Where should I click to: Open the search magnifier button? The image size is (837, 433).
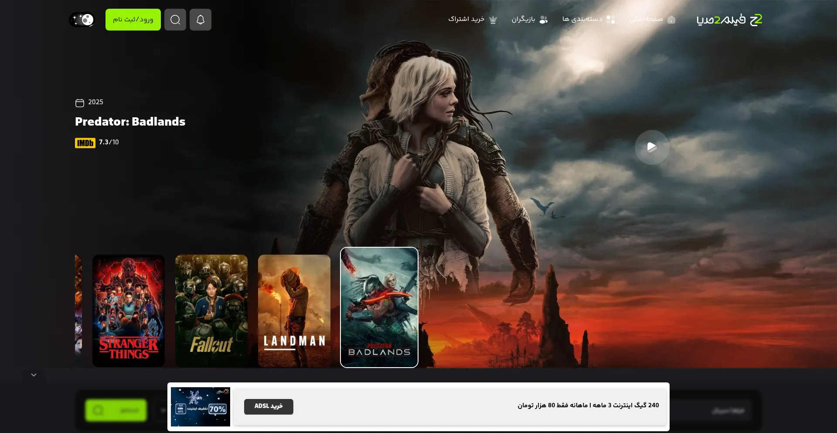175,20
